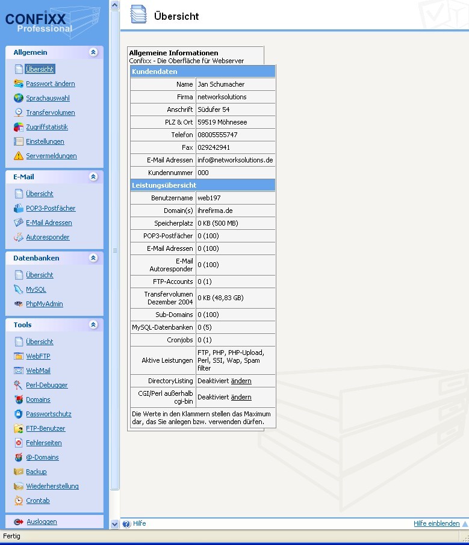Click the Hilfe einblenden link
This screenshot has width=469, height=545.
(436, 524)
